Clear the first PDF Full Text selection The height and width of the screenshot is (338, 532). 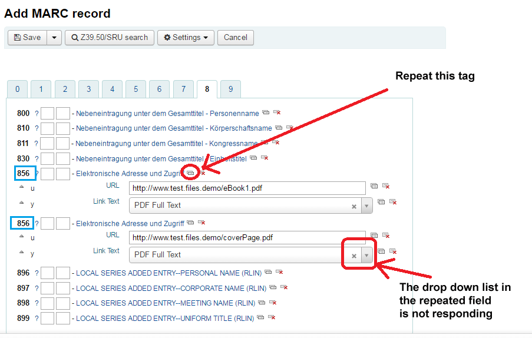coord(353,206)
